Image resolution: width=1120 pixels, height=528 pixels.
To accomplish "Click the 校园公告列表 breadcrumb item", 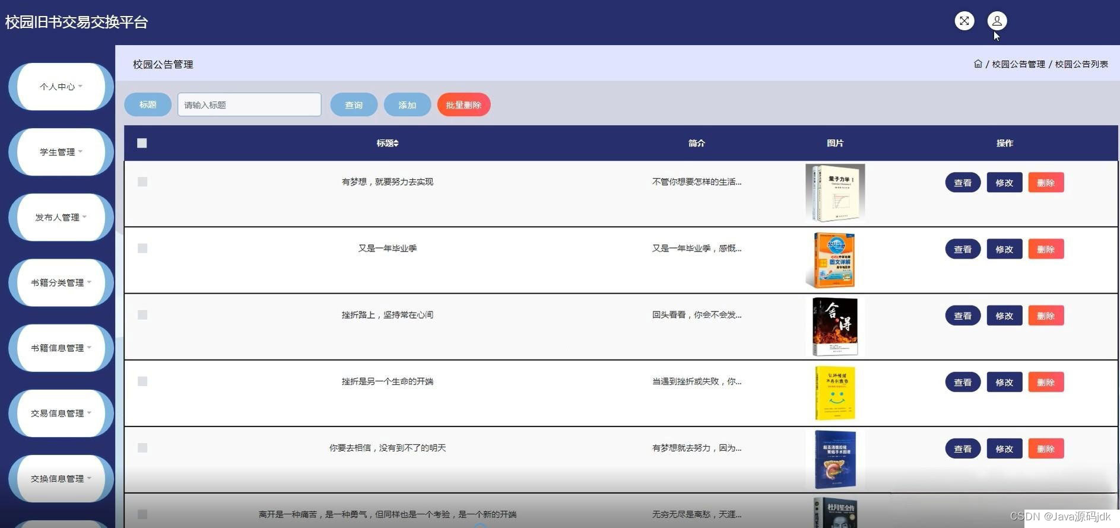I will 1081,64.
